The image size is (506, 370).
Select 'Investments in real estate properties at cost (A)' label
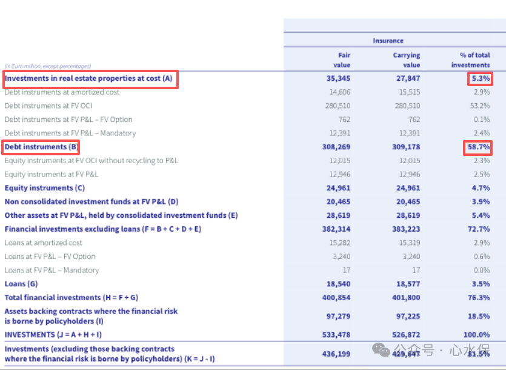tap(88, 78)
